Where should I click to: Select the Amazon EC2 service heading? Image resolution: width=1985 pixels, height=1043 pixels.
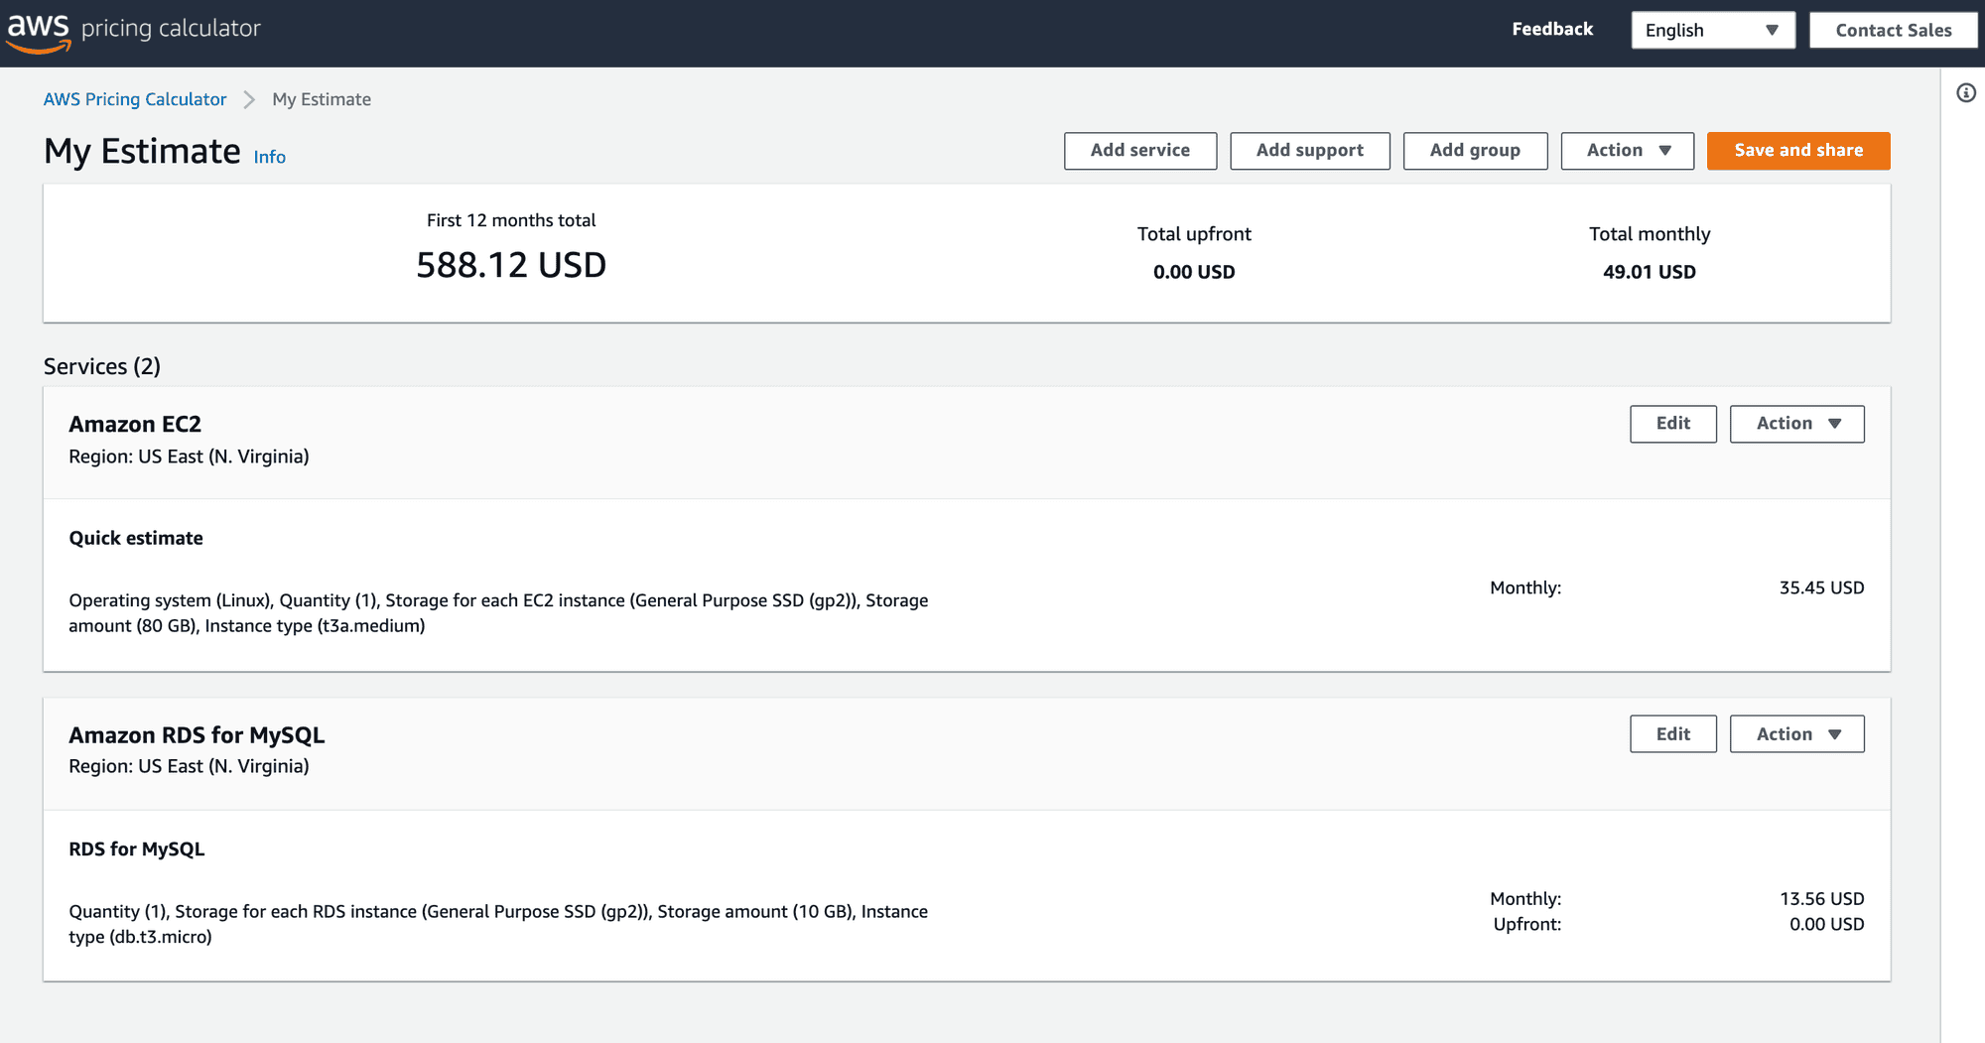point(135,425)
